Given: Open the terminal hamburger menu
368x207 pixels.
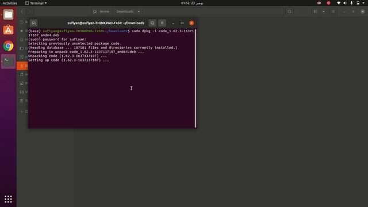Looking at the screenshot, I should 162,23.
